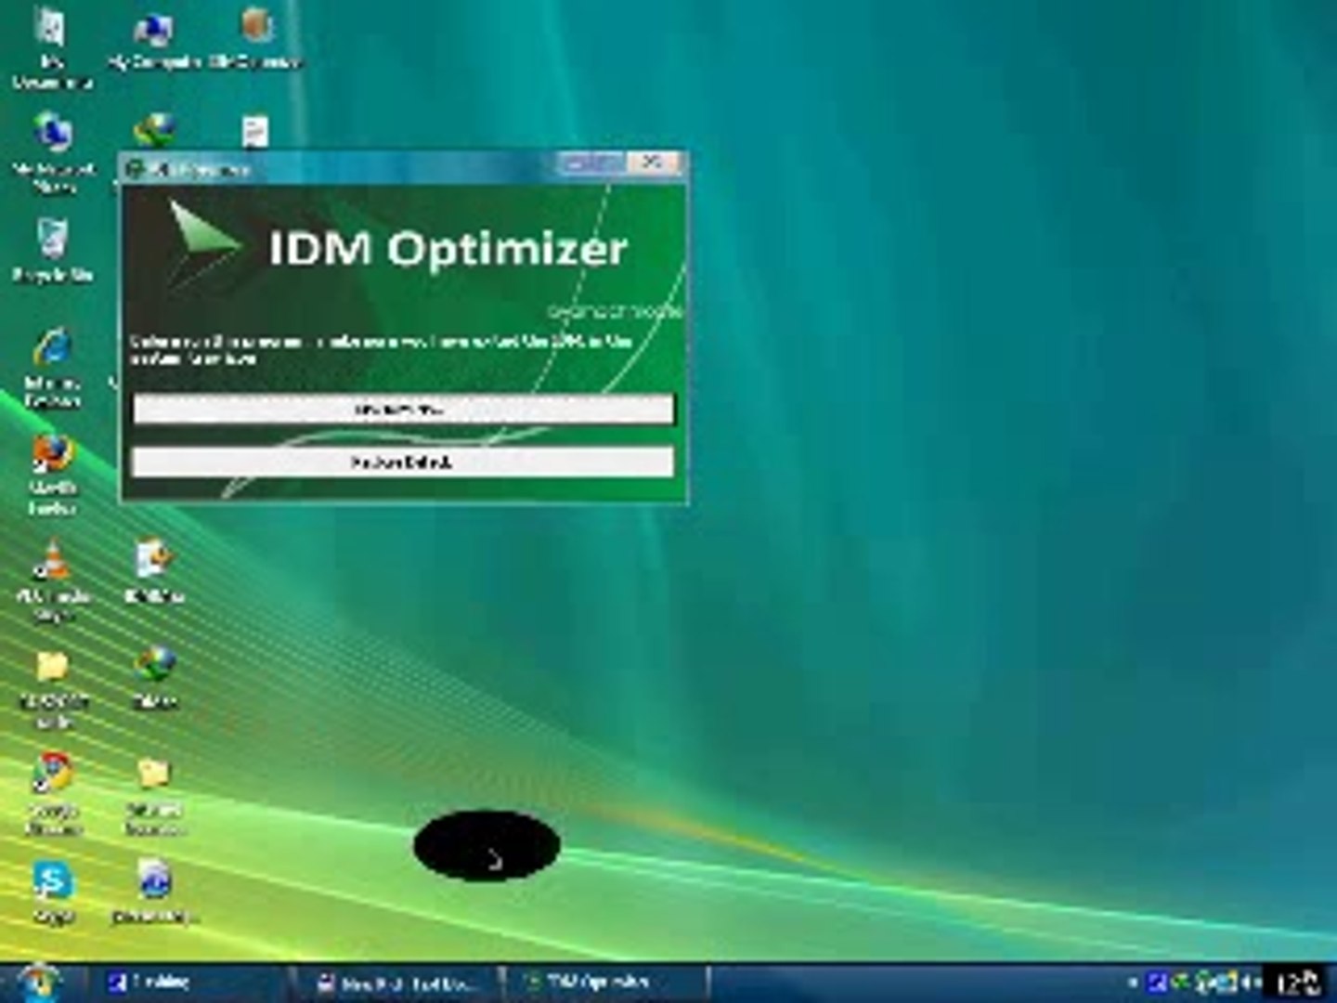Select the web document icon beside Skype
This screenshot has width=1337, height=1003.
tap(154, 893)
